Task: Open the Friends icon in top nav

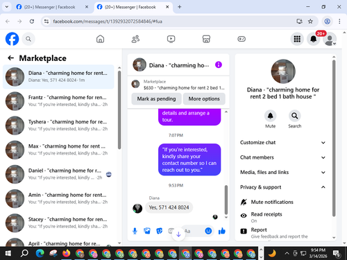Action: click(x=135, y=39)
